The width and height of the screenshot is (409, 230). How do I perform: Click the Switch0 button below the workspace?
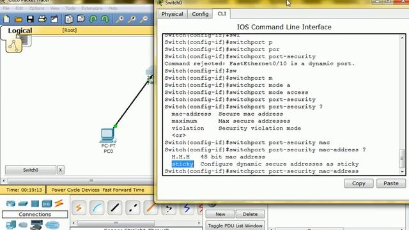[x=31, y=170]
